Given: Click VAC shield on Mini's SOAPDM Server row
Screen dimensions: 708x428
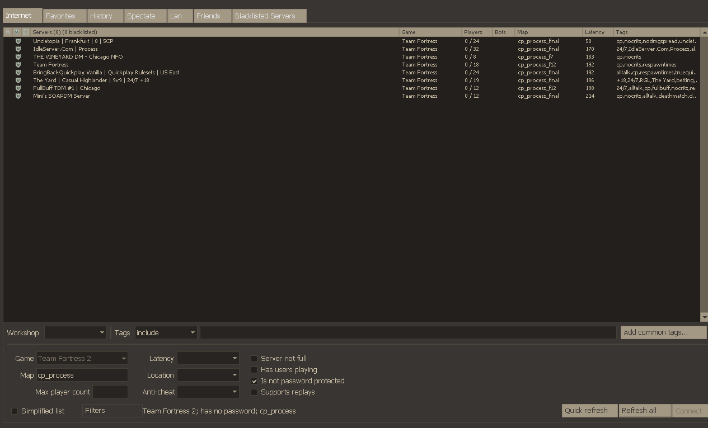Looking at the screenshot, I should [18, 96].
